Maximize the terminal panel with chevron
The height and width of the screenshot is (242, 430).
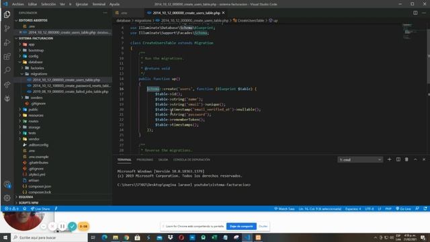click(x=415, y=159)
